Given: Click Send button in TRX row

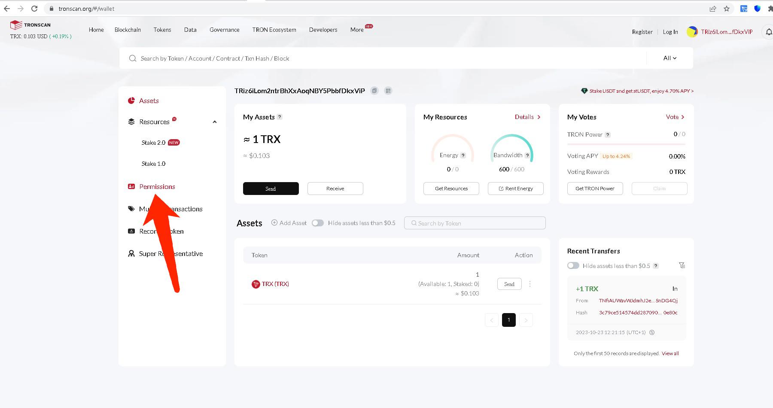Looking at the screenshot, I should [509, 284].
